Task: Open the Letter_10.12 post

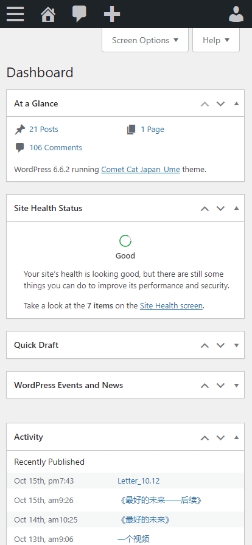Action: [x=139, y=481]
